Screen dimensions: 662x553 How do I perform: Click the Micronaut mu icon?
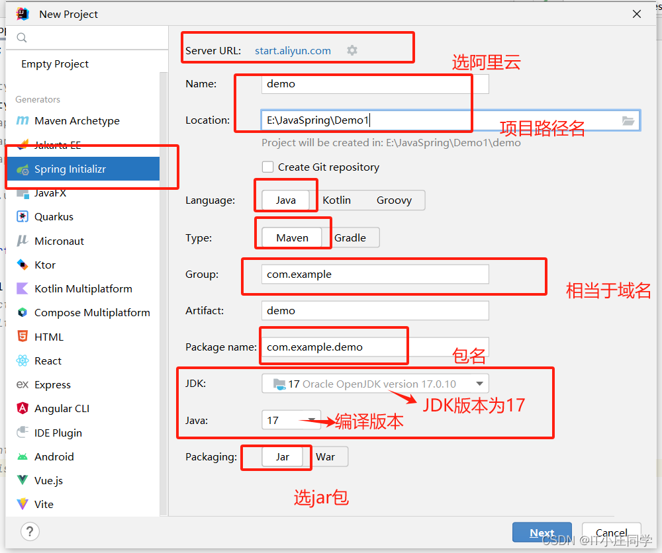tap(23, 241)
